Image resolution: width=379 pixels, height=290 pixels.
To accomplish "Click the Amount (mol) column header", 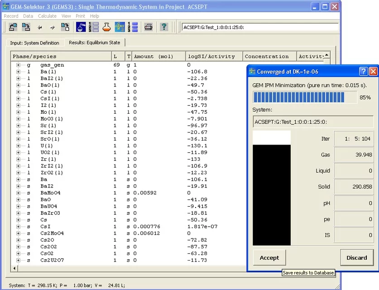I will point(159,56).
